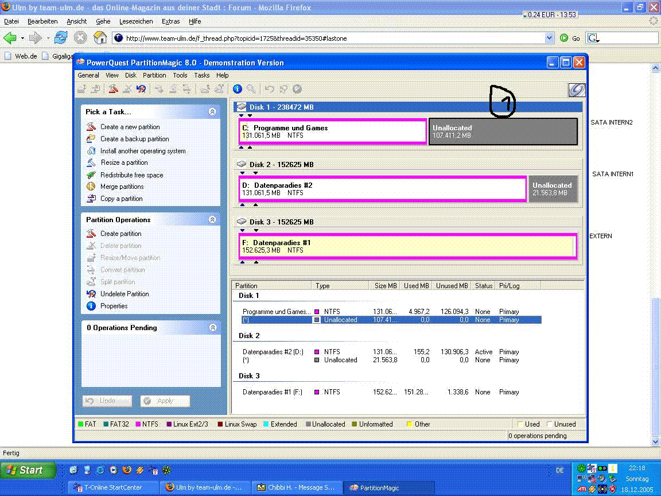Image resolution: width=661 pixels, height=496 pixels.
Task: Open Back button history dropdown arrow
Action: (x=23, y=38)
